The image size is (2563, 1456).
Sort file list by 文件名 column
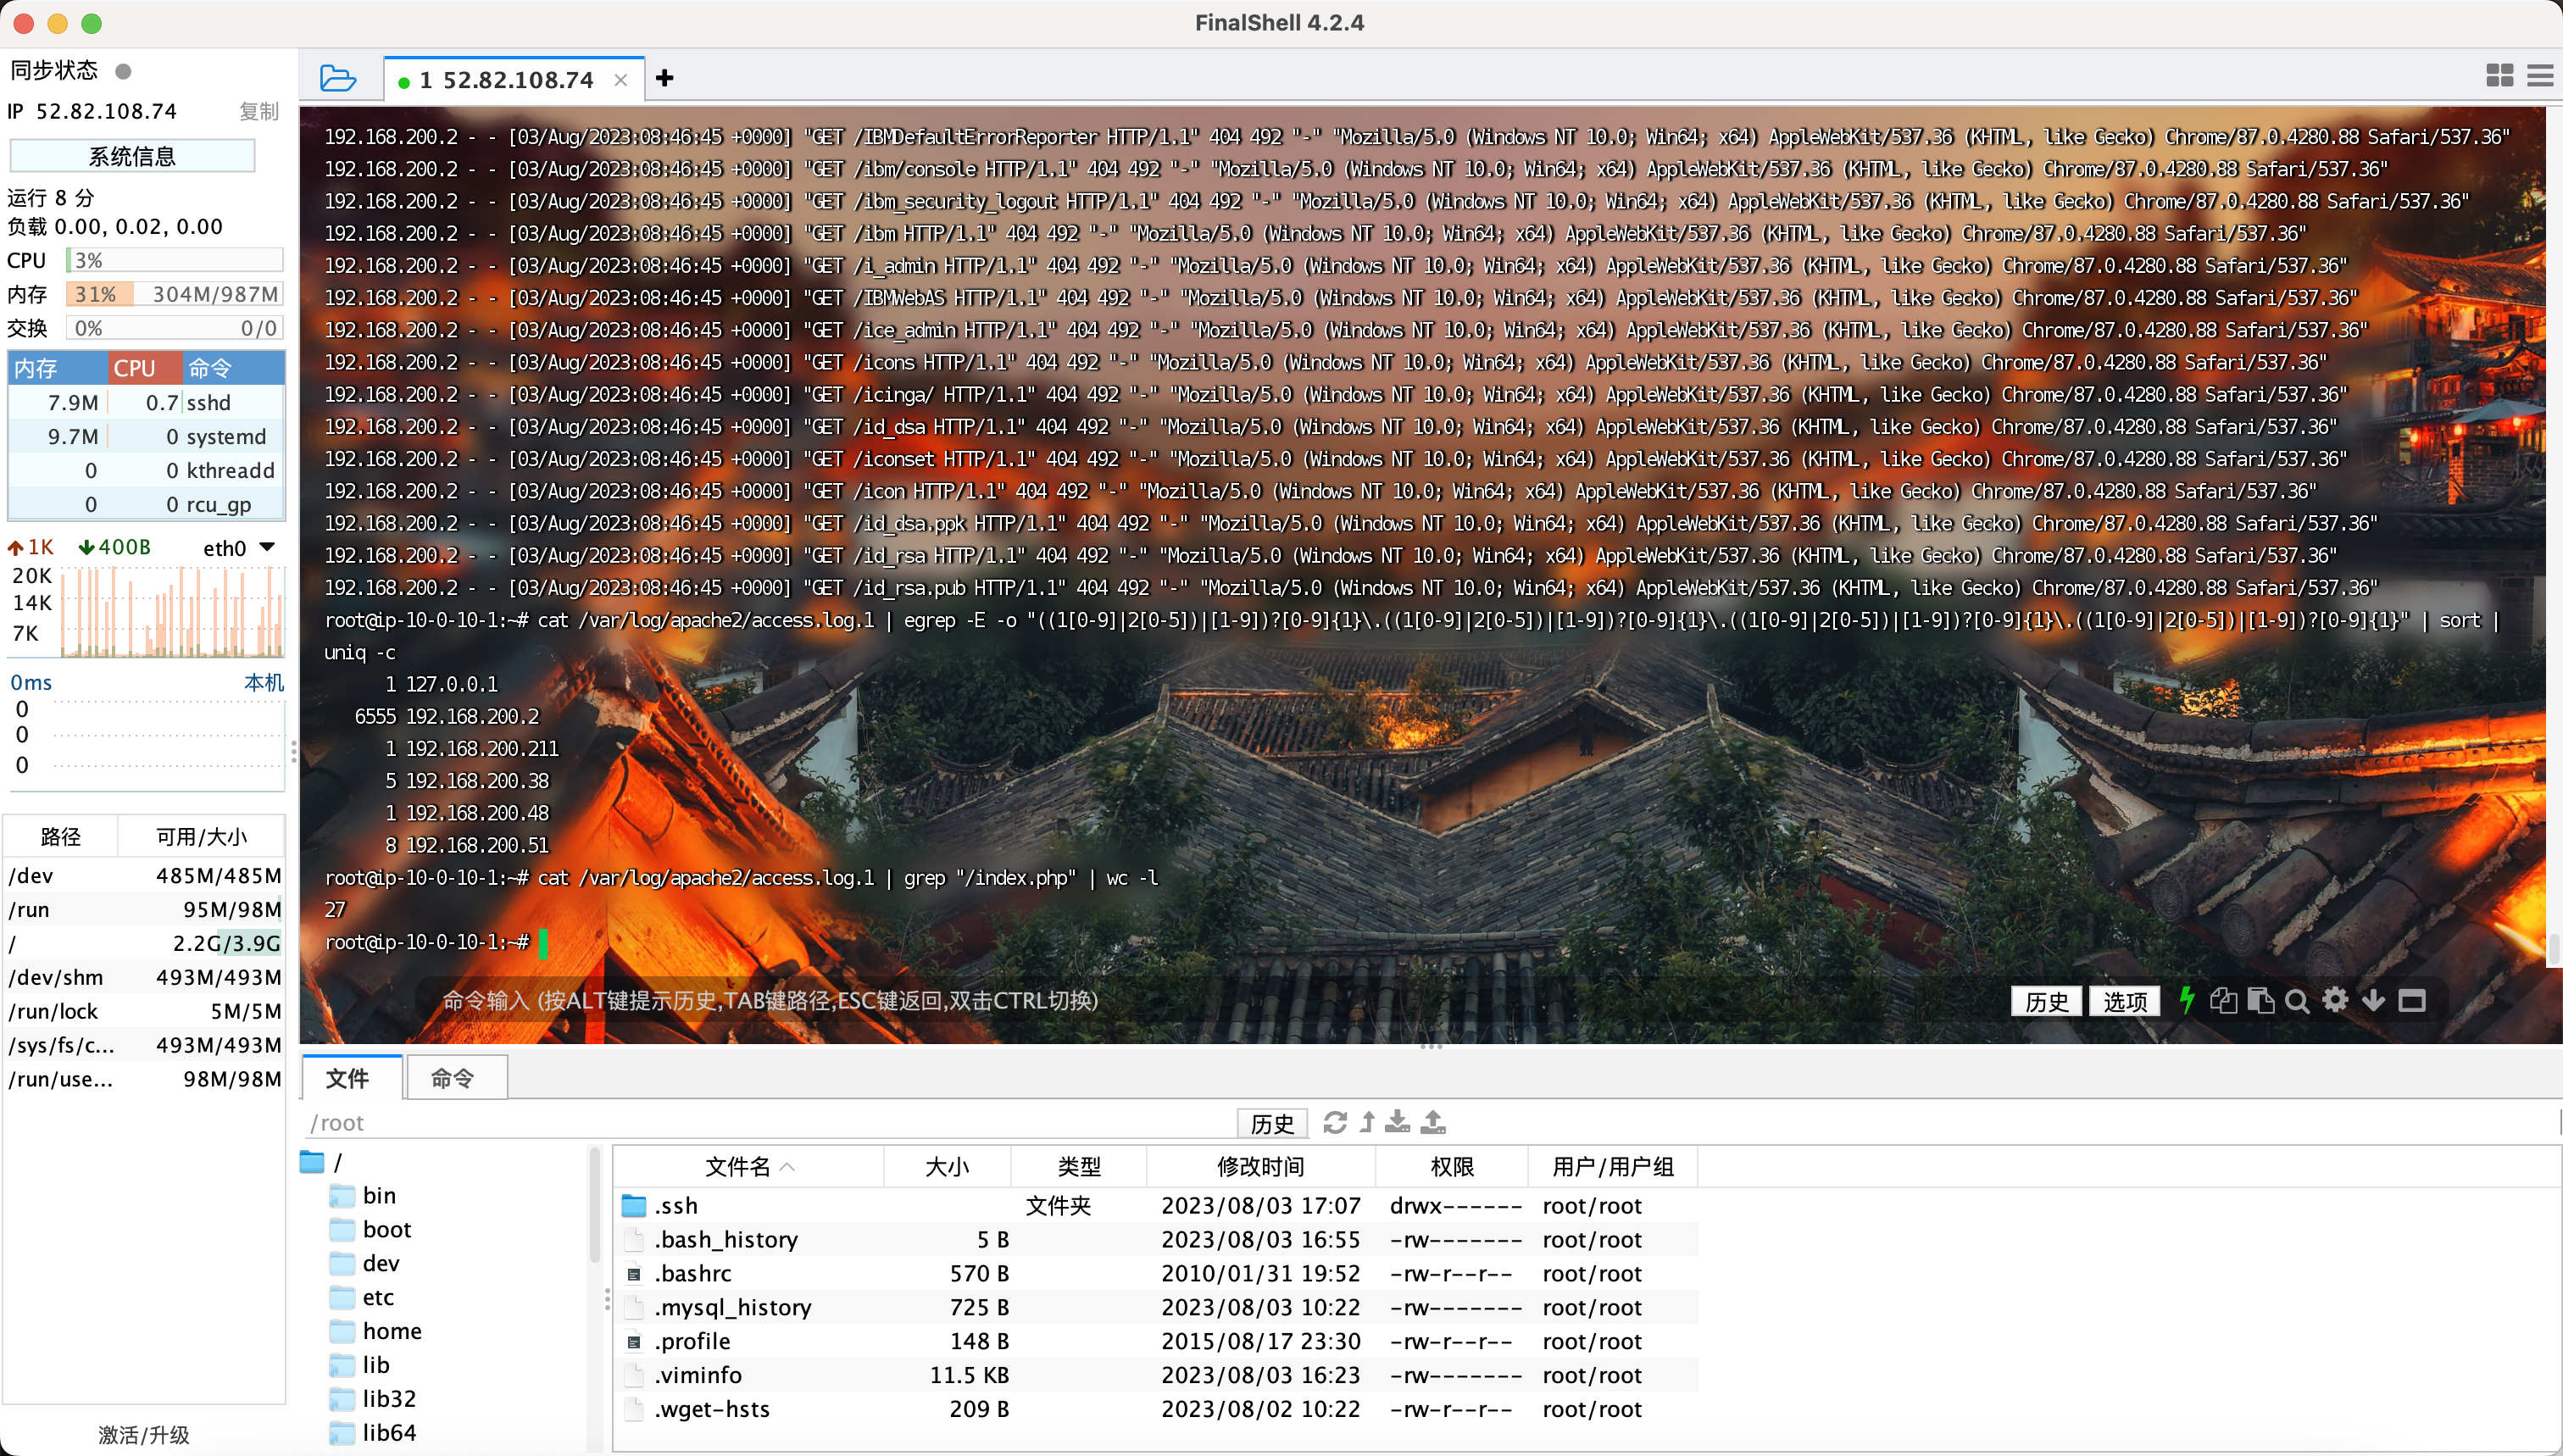pyautogui.click(x=747, y=1166)
